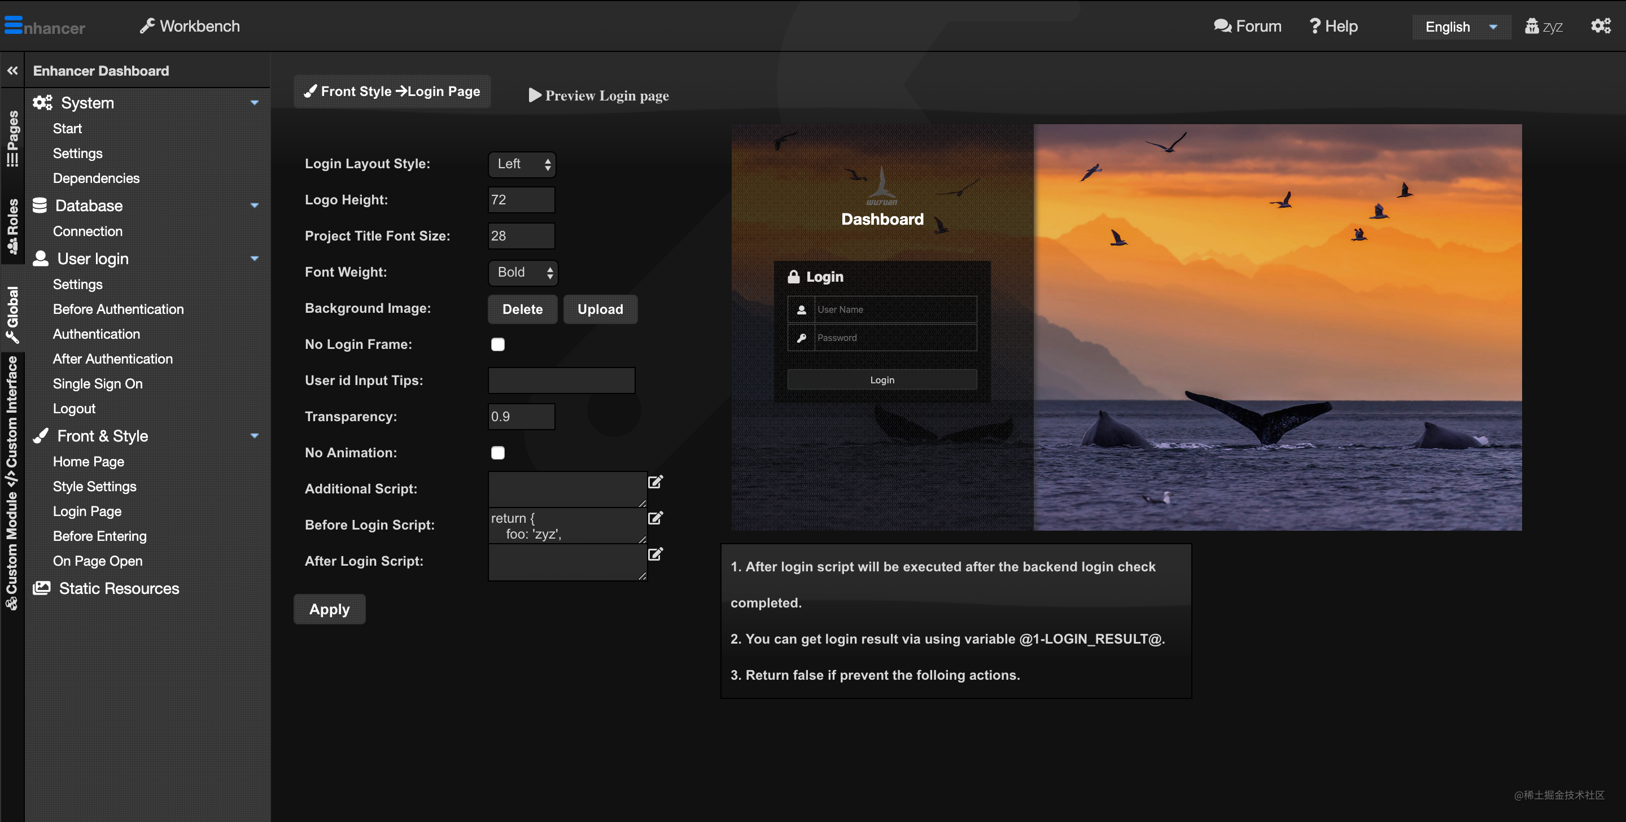Image resolution: width=1626 pixels, height=822 pixels.
Task: Open the English language dropdown
Action: pos(1461,27)
